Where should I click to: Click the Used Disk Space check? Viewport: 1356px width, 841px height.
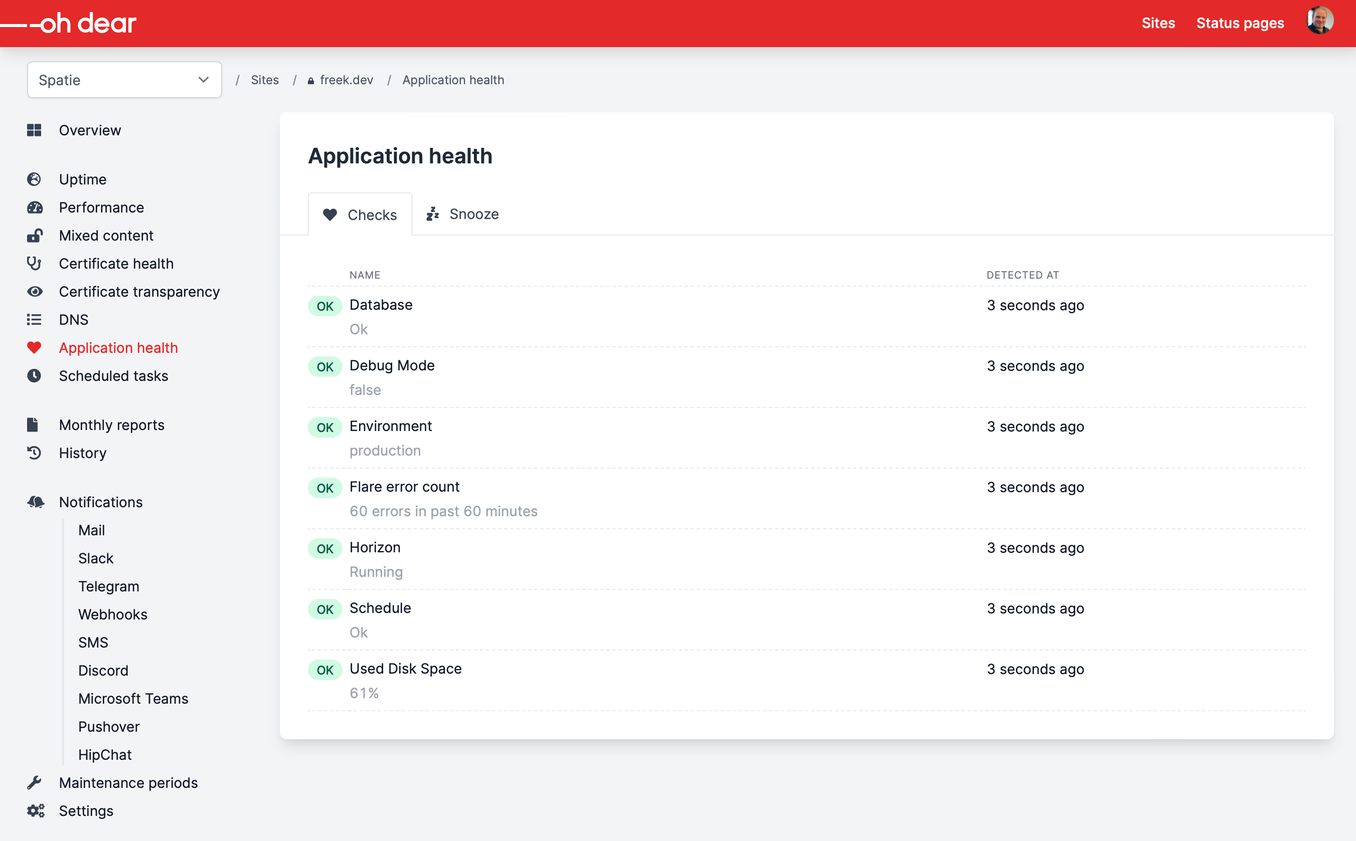[x=406, y=669]
